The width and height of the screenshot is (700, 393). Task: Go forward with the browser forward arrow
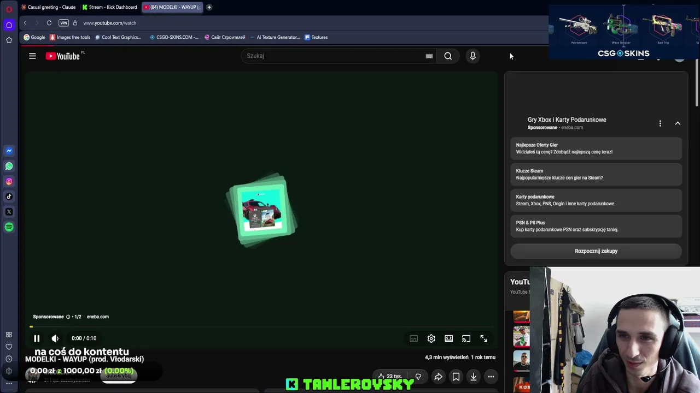(37, 23)
